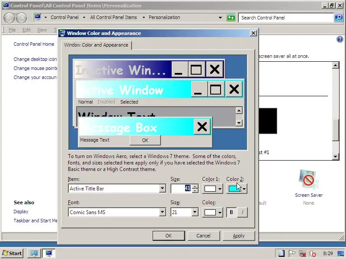This screenshot has height=259, width=346.
Task: Expand the arrow after Control Panel breadcrumb
Action: tap(84, 17)
